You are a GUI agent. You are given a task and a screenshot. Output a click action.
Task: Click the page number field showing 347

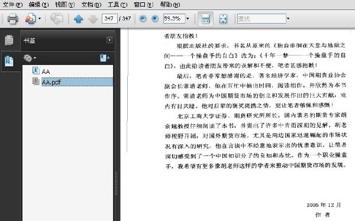point(109,18)
